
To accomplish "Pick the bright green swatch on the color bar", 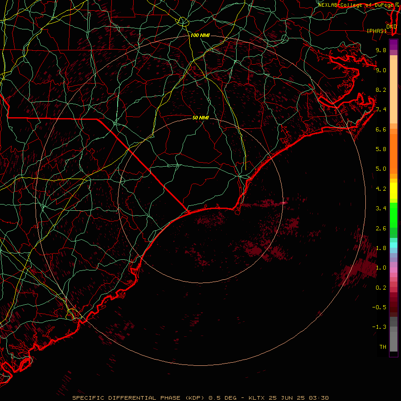I will pos(393,215).
